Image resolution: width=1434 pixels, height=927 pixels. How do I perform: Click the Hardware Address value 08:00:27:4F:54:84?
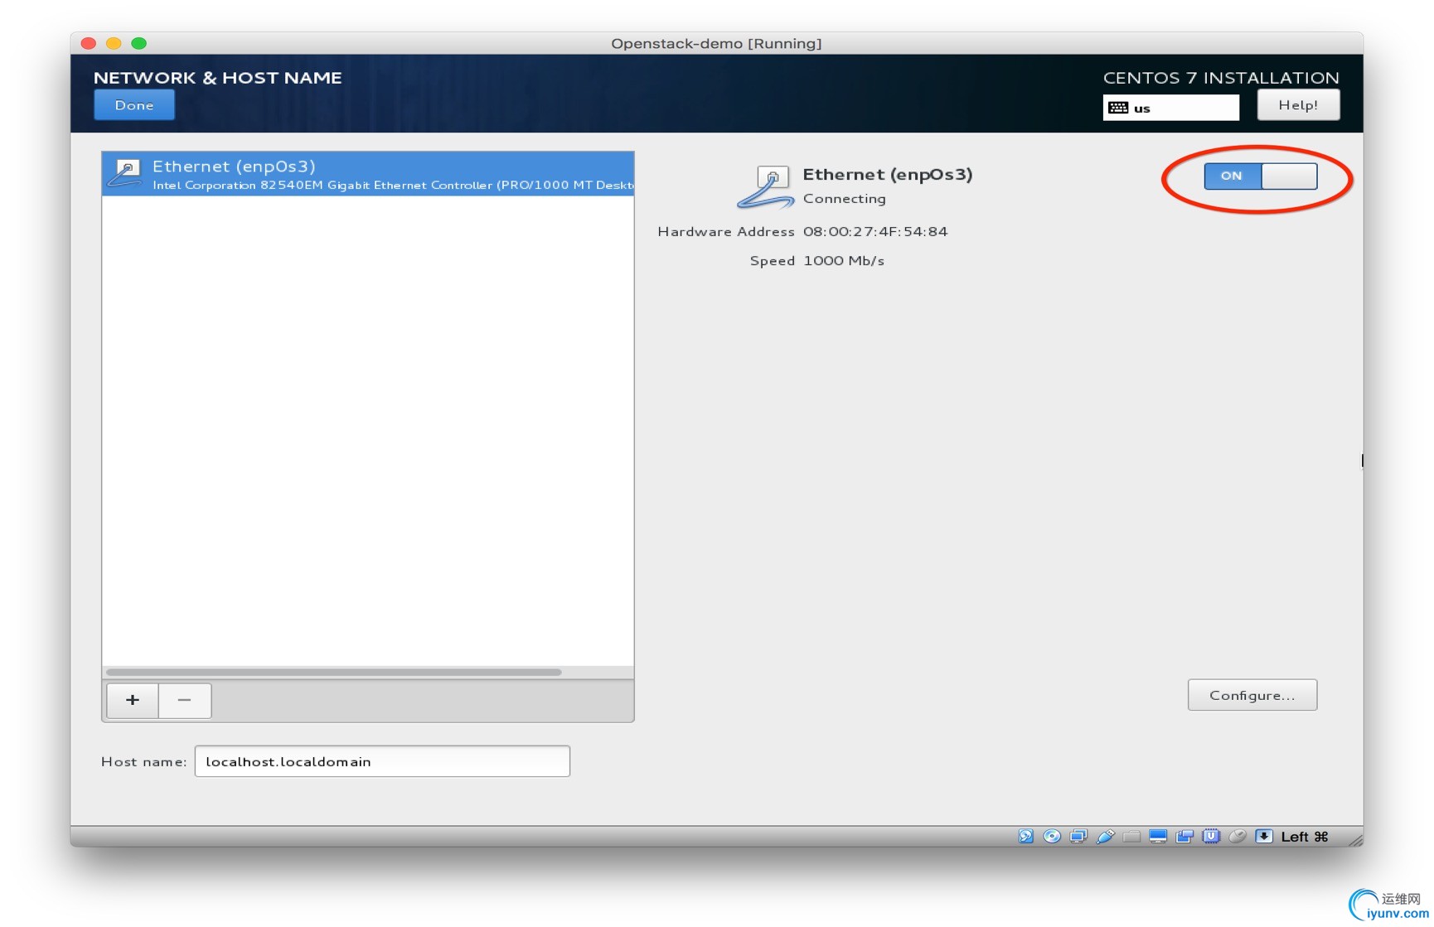(875, 232)
